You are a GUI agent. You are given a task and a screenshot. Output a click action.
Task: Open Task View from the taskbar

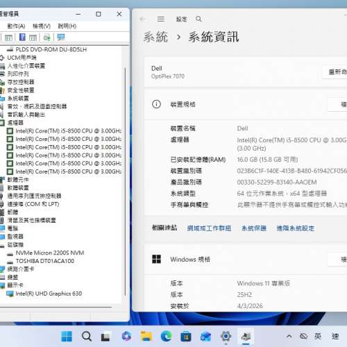click(x=105, y=337)
